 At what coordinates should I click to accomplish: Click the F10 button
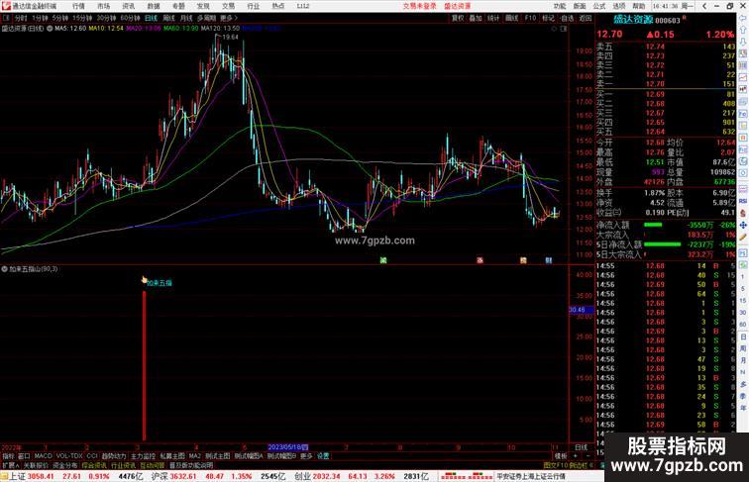(x=530, y=18)
